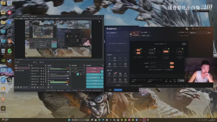This screenshot has height=122, width=217.
Task: Open audio mixer three-dot menu at toolbar bottom
Action: pyautogui.click(x=51, y=87)
